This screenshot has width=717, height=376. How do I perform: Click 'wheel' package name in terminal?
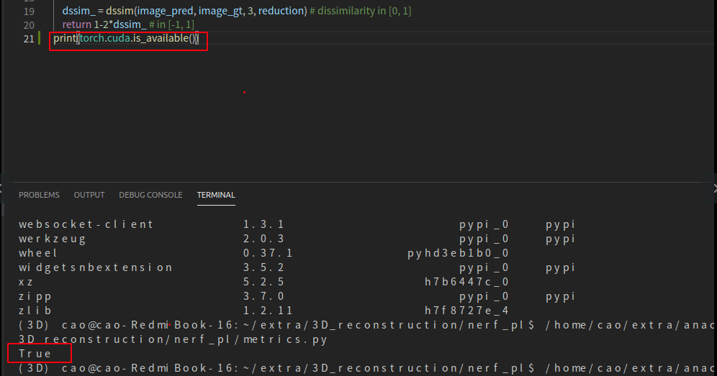coord(38,253)
